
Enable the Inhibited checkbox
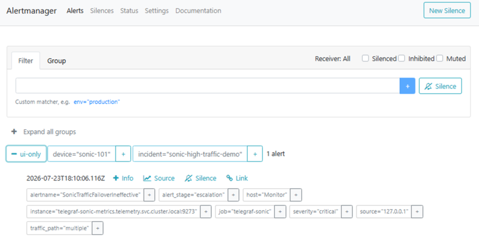402,58
